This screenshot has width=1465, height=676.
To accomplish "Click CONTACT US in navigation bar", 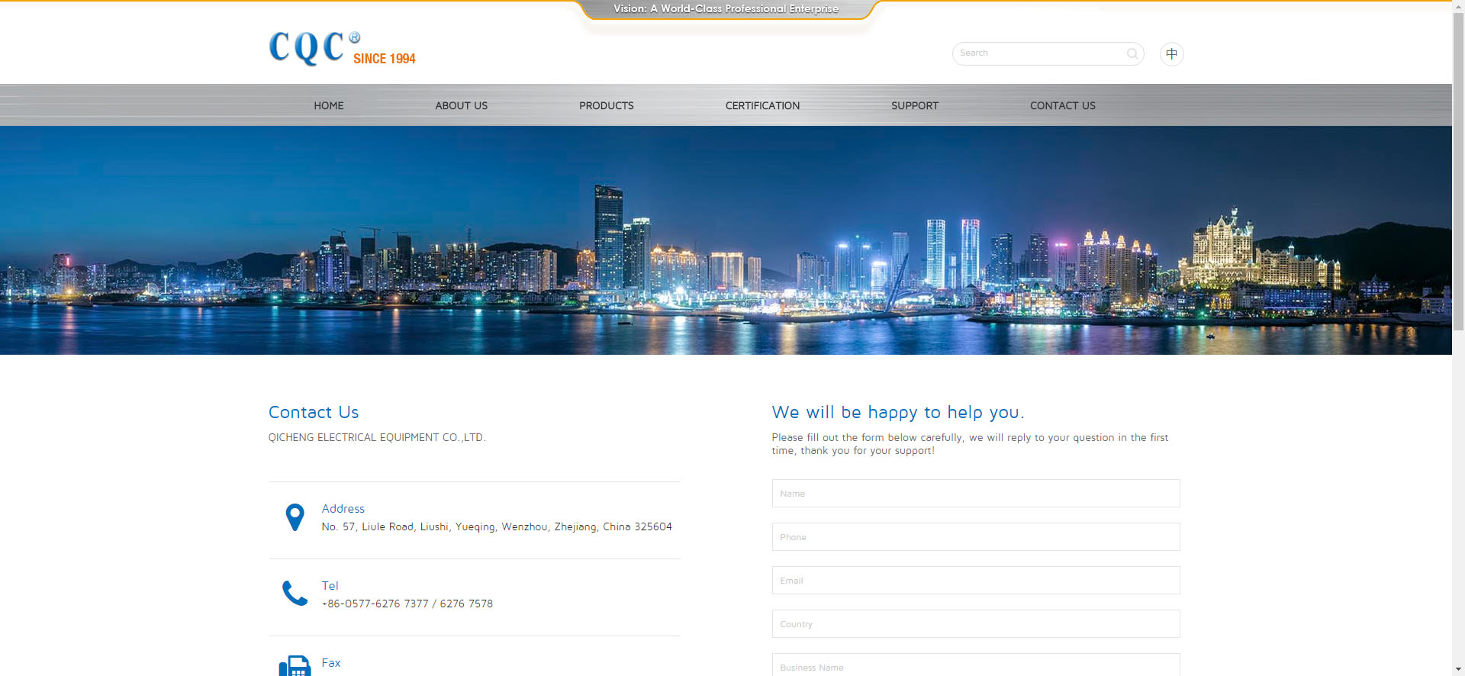I will (1062, 105).
